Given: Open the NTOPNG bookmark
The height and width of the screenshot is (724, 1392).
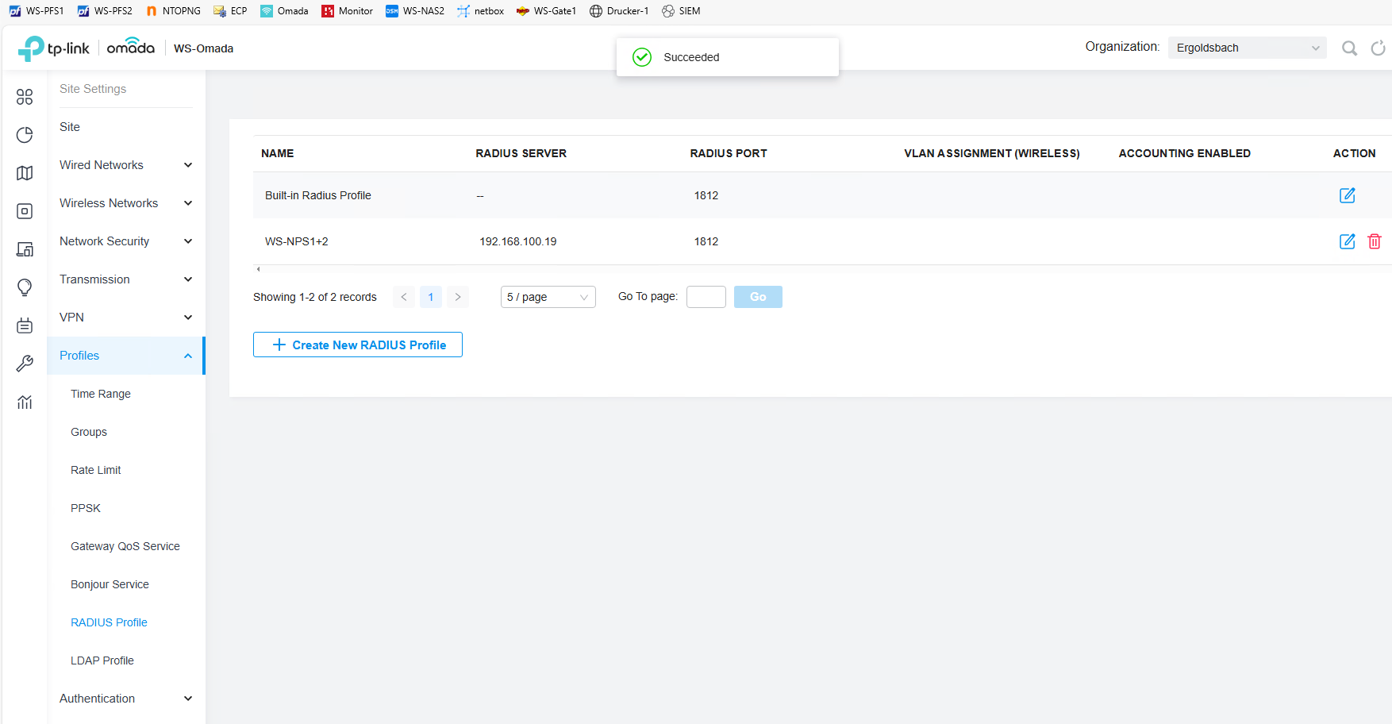Looking at the screenshot, I should pyautogui.click(x=173, y=11).
